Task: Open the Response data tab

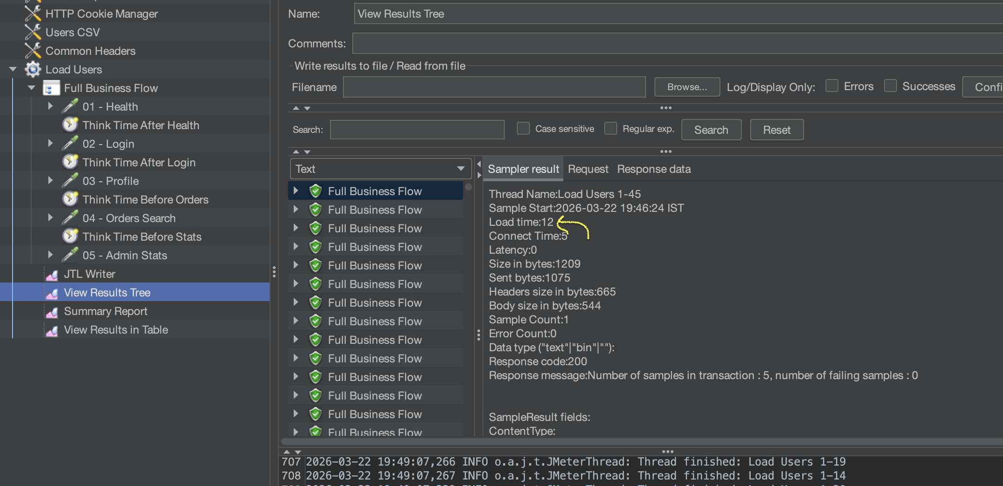Action: [653, 169]
